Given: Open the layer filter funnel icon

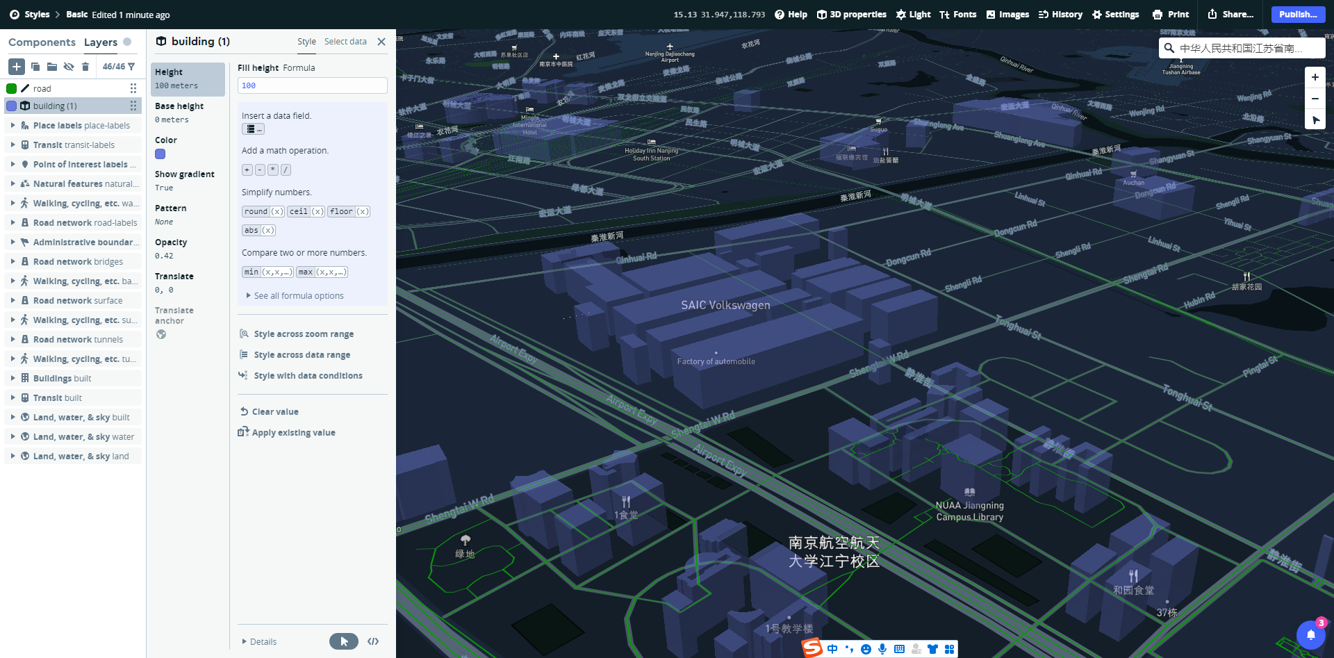Looking at the screenshot, I should point(131,67).
